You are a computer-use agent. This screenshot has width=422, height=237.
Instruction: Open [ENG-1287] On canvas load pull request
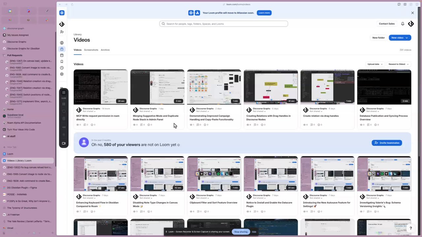pyautogui.click(x=29, y=61)
